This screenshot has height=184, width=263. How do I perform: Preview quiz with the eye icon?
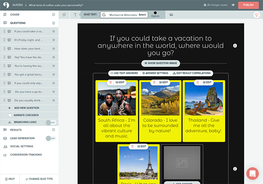(233, 5)
